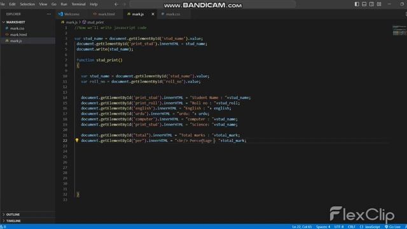Click the 'Total marks' code line
Screen dimensions: 407x229
160,135
